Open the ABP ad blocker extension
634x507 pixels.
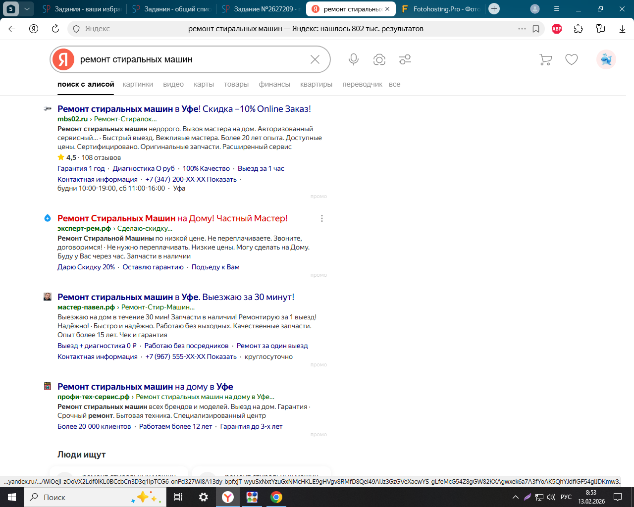pyautogui.click(x=557, y=29)
